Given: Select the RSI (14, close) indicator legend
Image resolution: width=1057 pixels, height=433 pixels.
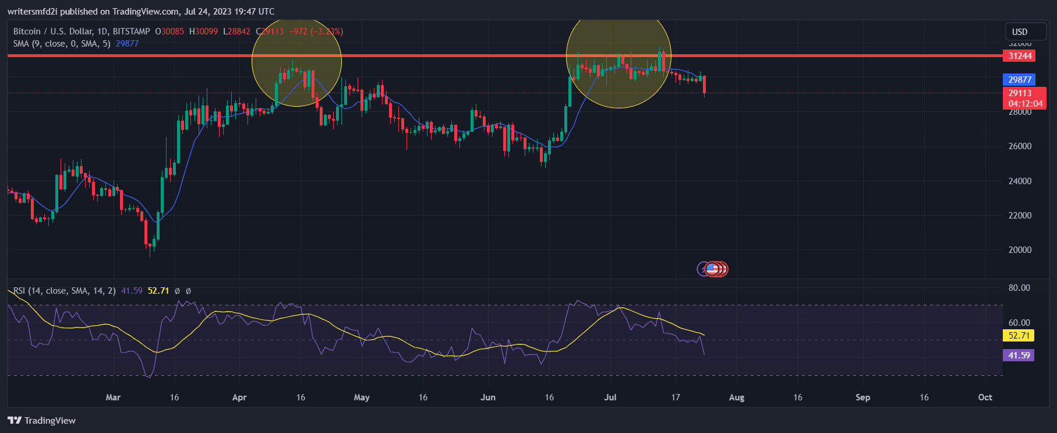Looking at the screenshot, I should [x=64, y=290].
